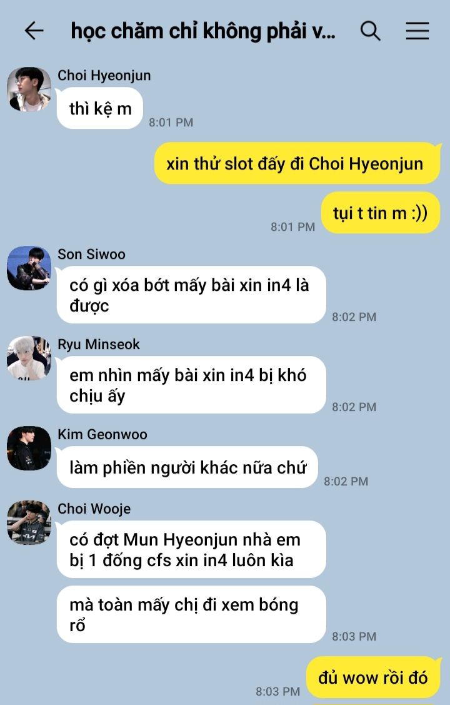Tap Son Siwoo's profile avatar
Screen dimensions: 450x705
point(29,268)
